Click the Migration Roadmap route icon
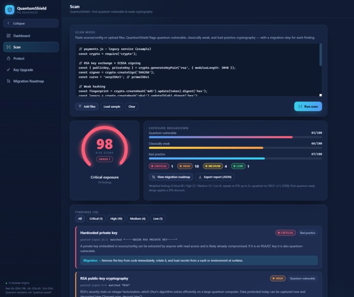354x297 pixels. coord(9,81)
